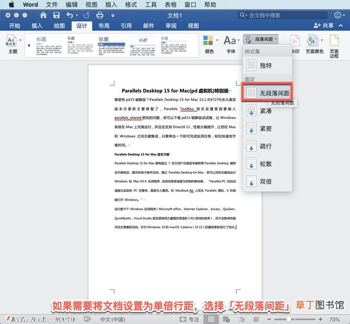Image resolution: width=350 pixels, height=324 pixels.
Task: Switch to the 视图 ribbon tab
Action: coord(193,26)
